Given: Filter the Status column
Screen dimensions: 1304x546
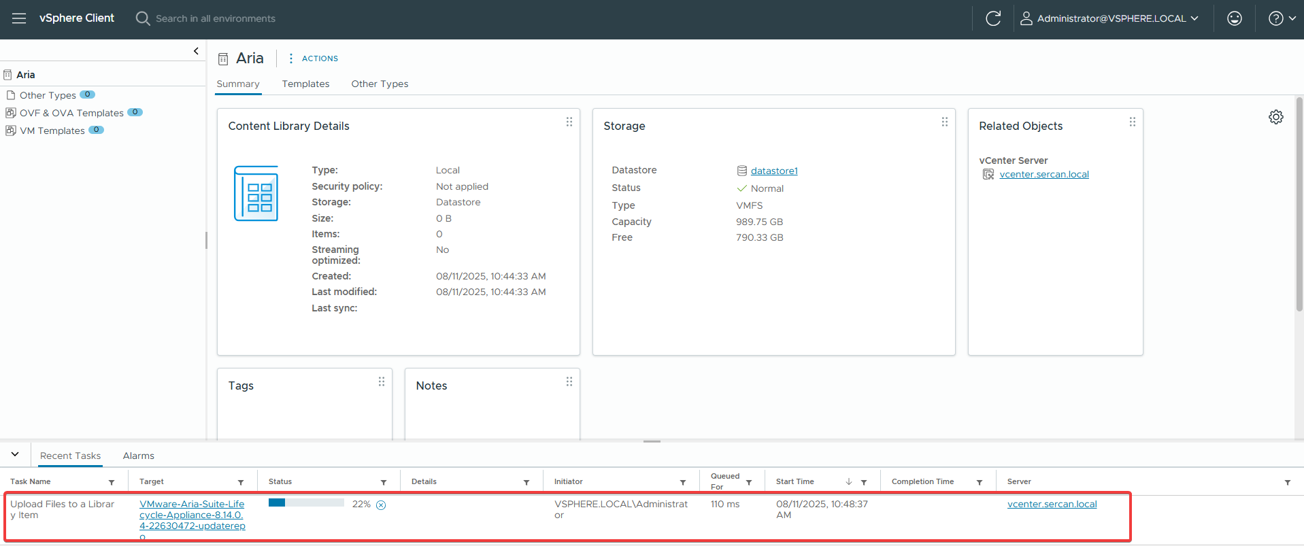Looking at the screenshot, I should click(x=384, y=482).
